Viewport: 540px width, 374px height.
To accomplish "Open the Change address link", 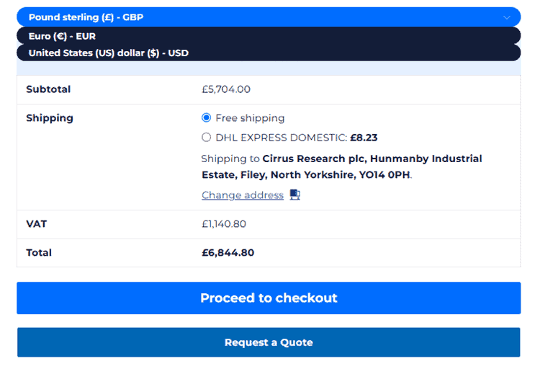I will (243, 195).
